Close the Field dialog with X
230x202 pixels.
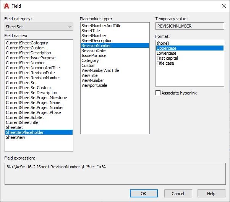224,6
